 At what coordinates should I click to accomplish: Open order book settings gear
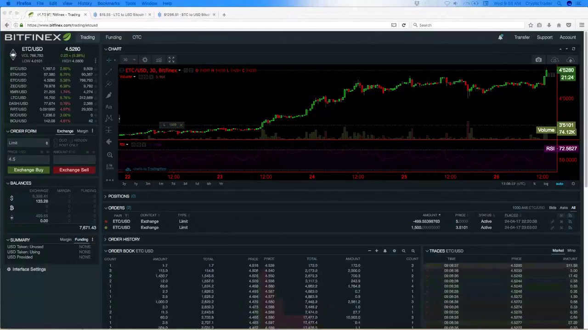(394, 251)
